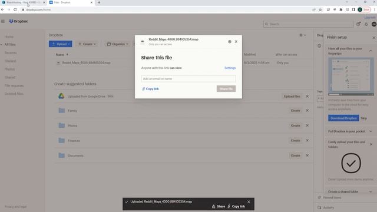377x212 pixels.
Task: Open the Settings link for link access
Action: click(x=230, y=68)
